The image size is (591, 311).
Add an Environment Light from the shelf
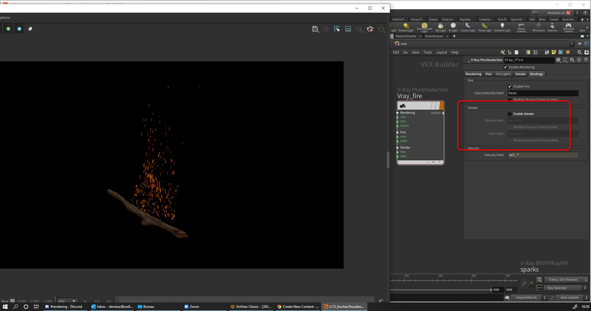[424, 28]
